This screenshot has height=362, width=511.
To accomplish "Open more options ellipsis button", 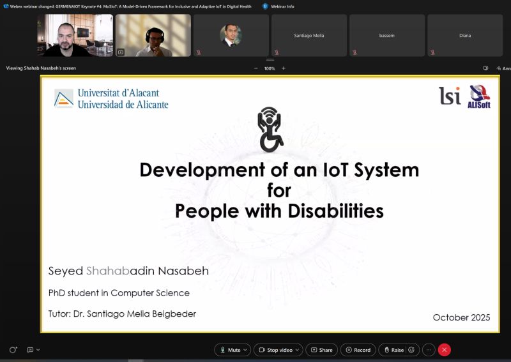I will (429, 350).
